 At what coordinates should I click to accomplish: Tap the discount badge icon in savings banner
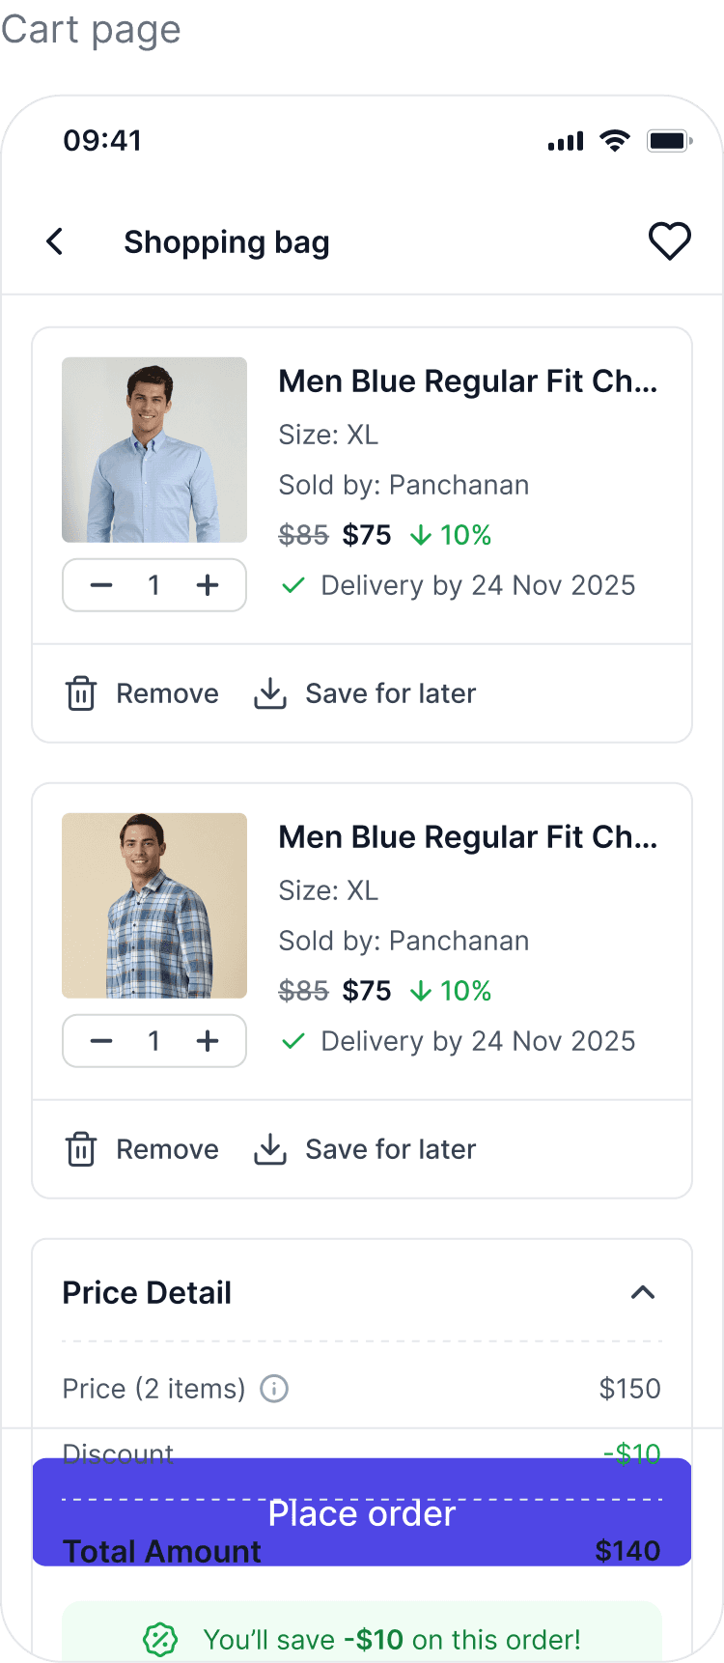tap(160, 1639)
